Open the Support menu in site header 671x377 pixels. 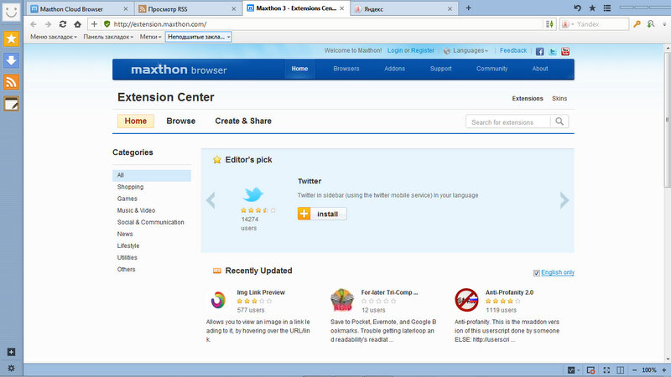441,69
